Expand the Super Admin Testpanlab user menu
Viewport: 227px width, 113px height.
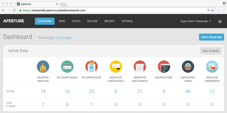tap(196, 21)
